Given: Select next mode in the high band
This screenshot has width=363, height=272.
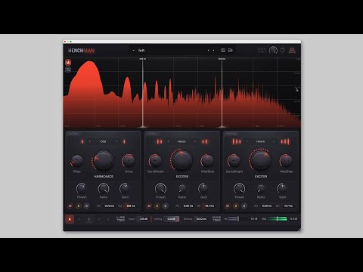Looking at the screenshot, I should tap(274, 141).
